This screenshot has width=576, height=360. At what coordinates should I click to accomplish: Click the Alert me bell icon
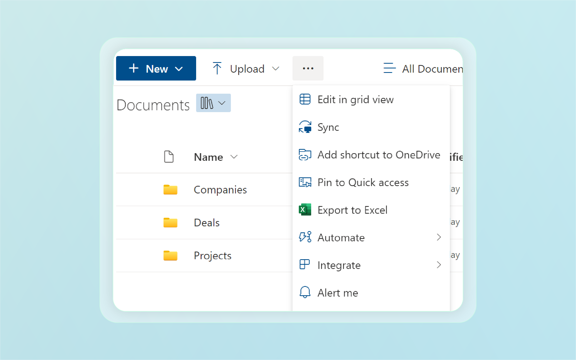305,292
